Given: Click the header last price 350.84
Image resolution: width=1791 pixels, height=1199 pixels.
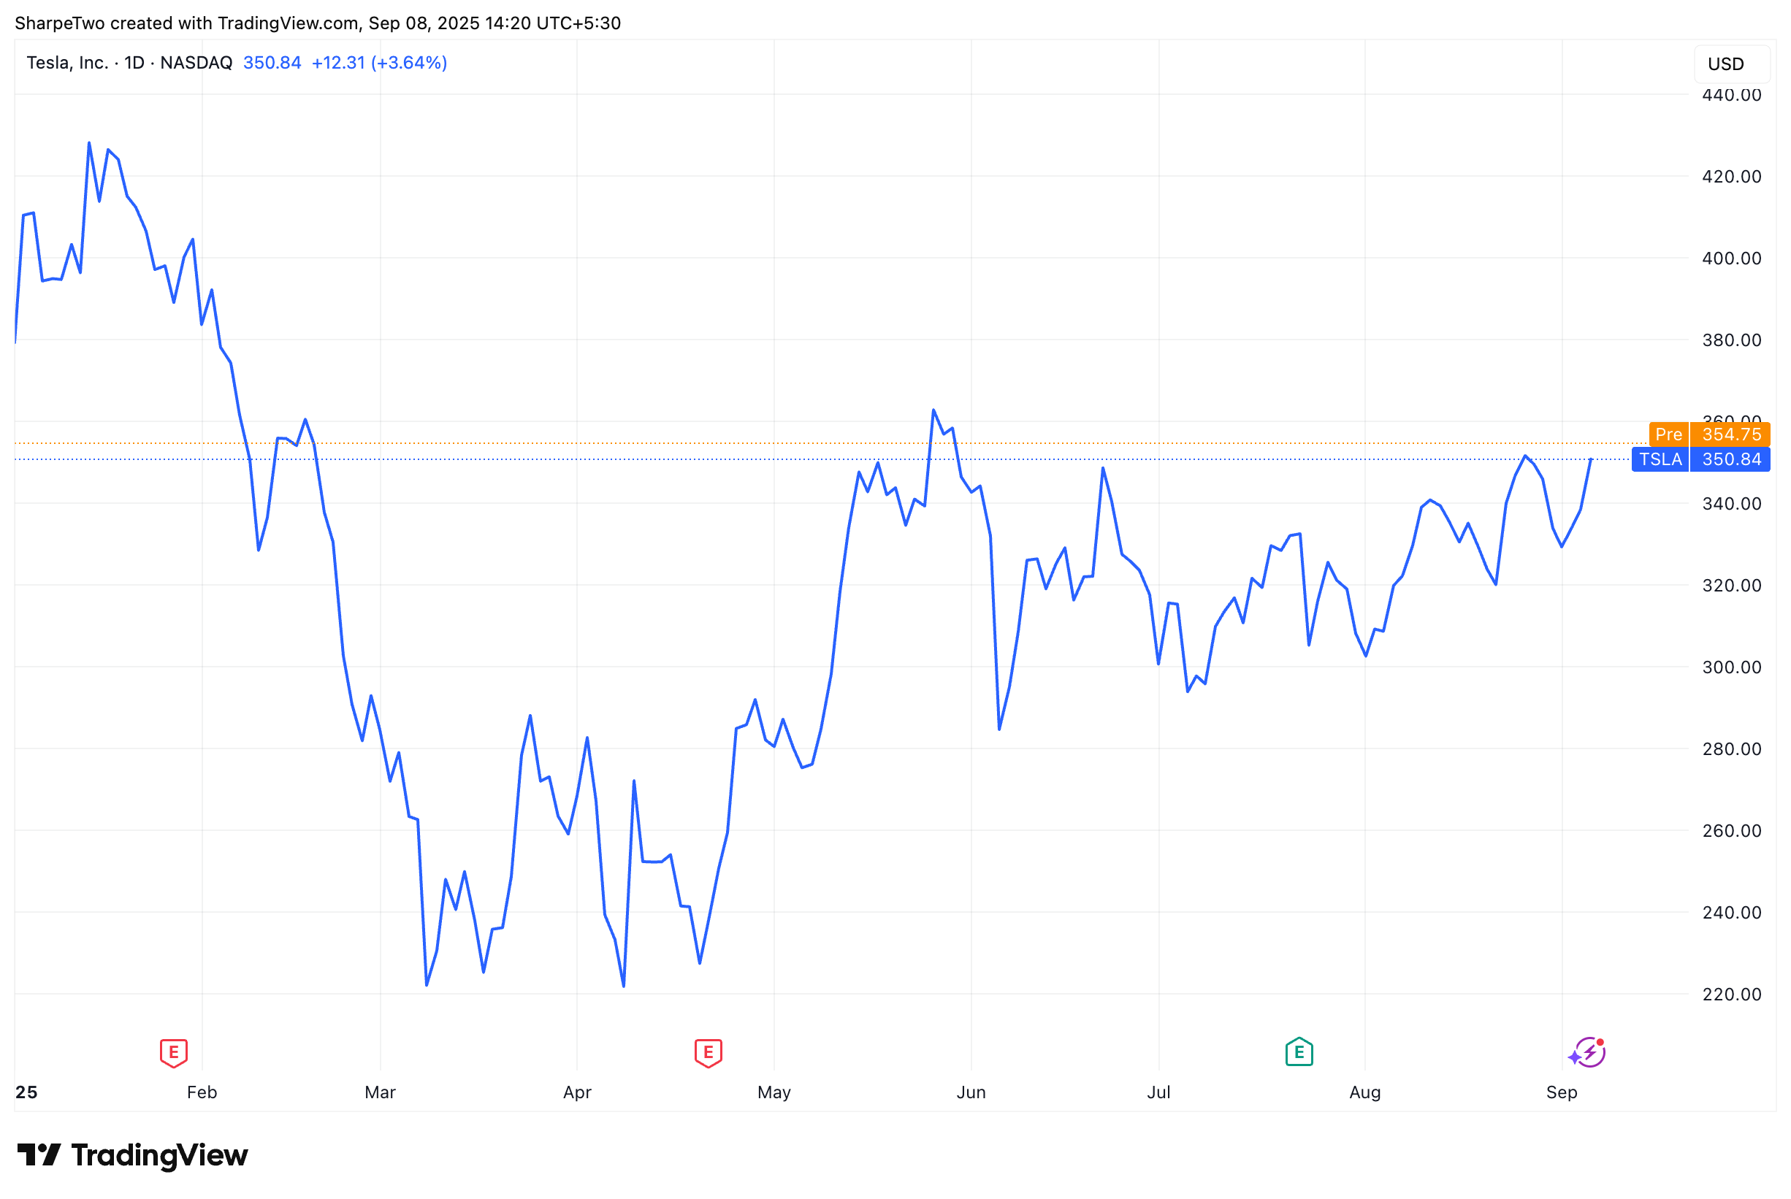Looking at the screenshot, I should [272, 63].
